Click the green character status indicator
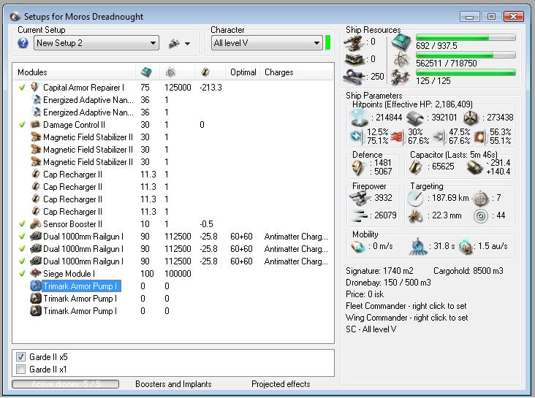Viewport: 535px width, 398px height. [x=328, y=42]
